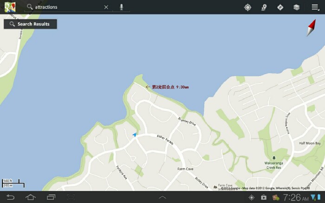Screen dimensions: 325x203
Task: Open the map layers icon
Action: tap(297, 7)
